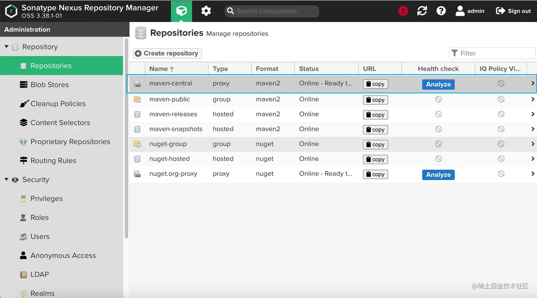Copy the maven-central repository URL
Screen dimensions: 537x298
pyautogui.click(x=375, y=84)
